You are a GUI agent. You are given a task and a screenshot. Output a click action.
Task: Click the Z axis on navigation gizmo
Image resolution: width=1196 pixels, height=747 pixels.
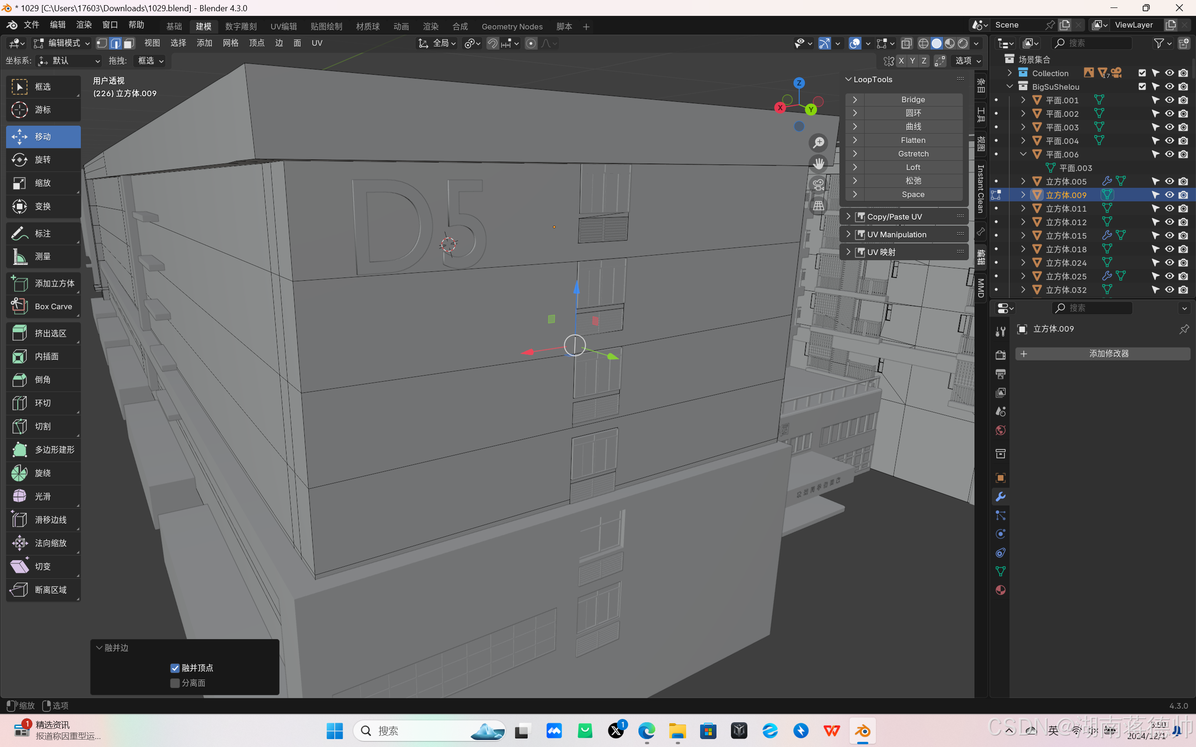799,83
